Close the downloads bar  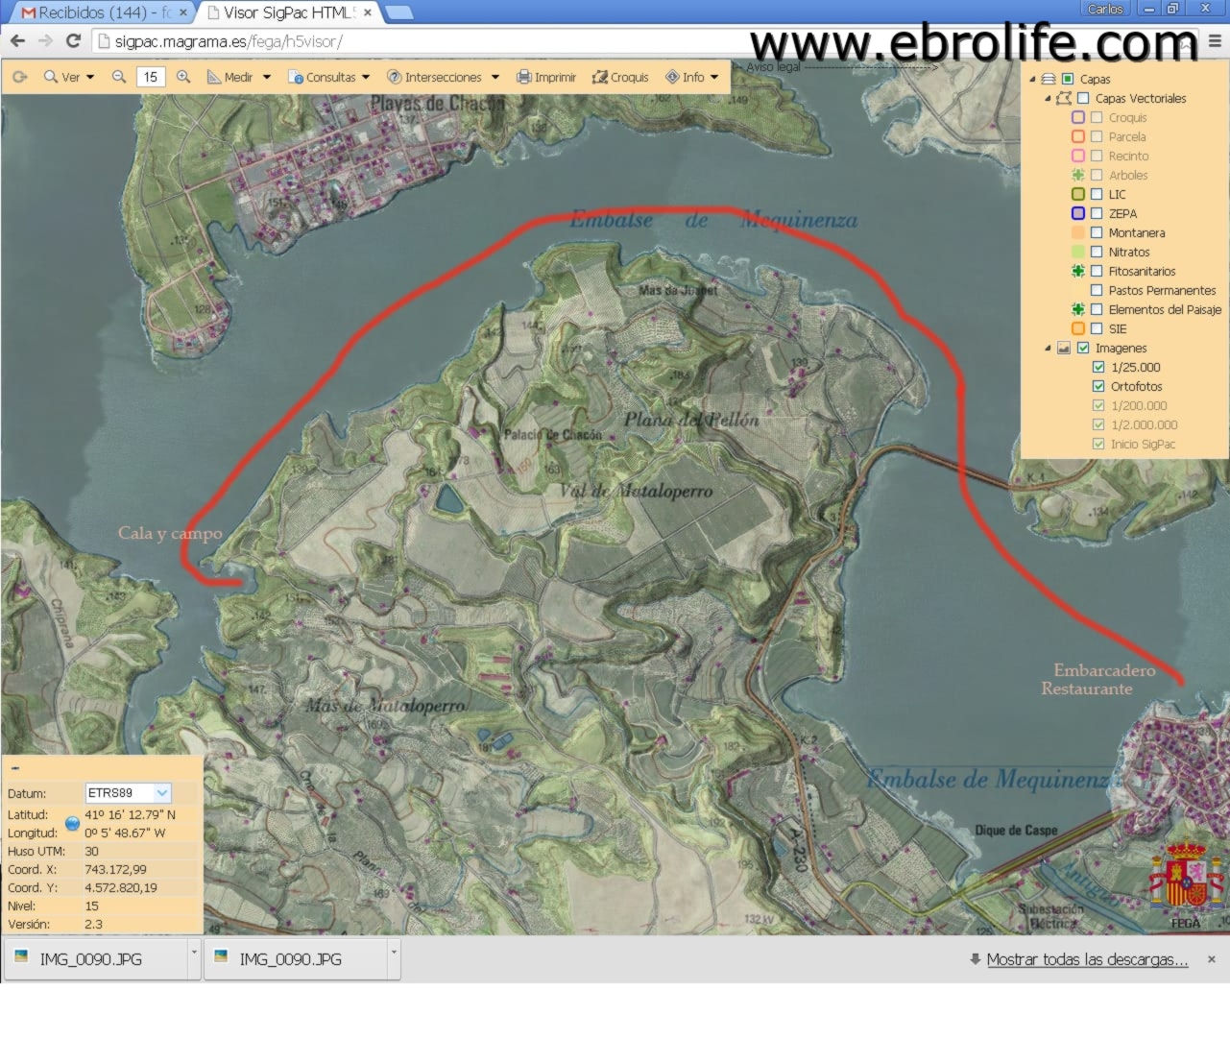1212,959
